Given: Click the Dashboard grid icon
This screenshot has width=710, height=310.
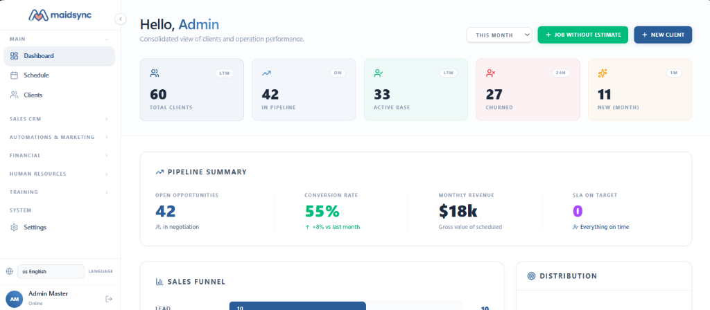Looking at the screenshot, I should [14, 56].
